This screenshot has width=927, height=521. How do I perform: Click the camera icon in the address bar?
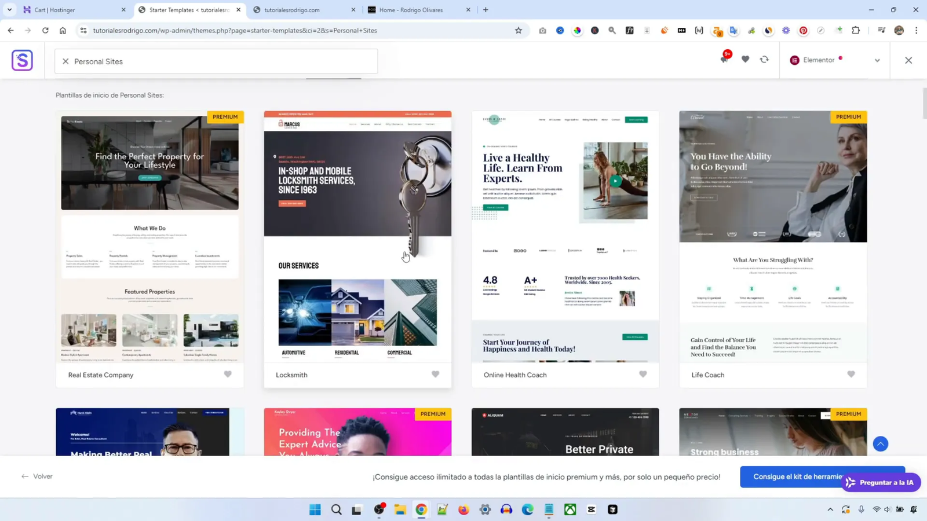(542, 31)
